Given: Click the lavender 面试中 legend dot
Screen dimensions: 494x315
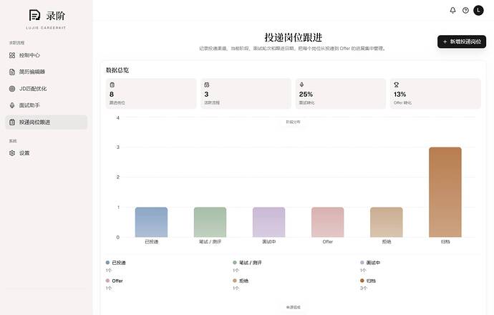Looking at the screenshot, I should [x=362, y=263].
